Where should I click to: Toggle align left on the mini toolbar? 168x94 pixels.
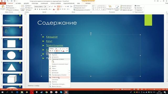click(x=57, y=51)
